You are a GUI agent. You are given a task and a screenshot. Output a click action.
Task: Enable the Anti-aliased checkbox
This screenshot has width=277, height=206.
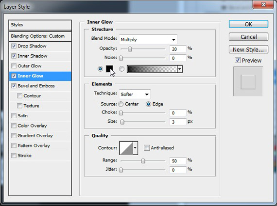[x=147, y=148]
